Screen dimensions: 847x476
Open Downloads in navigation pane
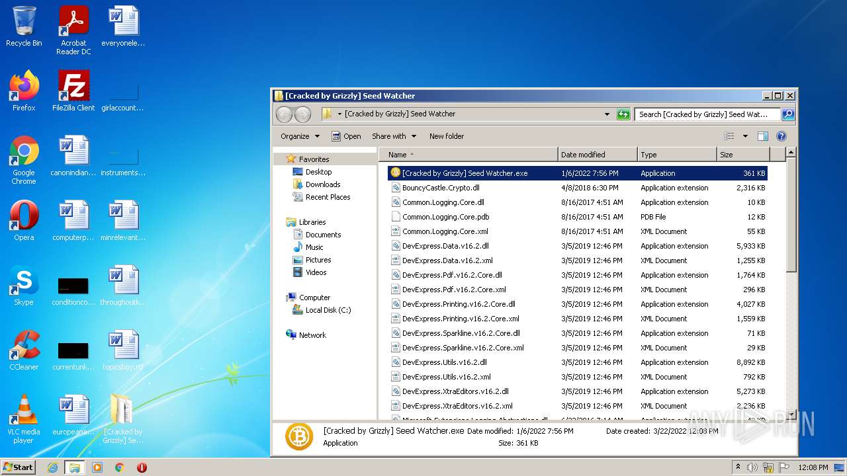pyautogui.click(x=323, y=184)
